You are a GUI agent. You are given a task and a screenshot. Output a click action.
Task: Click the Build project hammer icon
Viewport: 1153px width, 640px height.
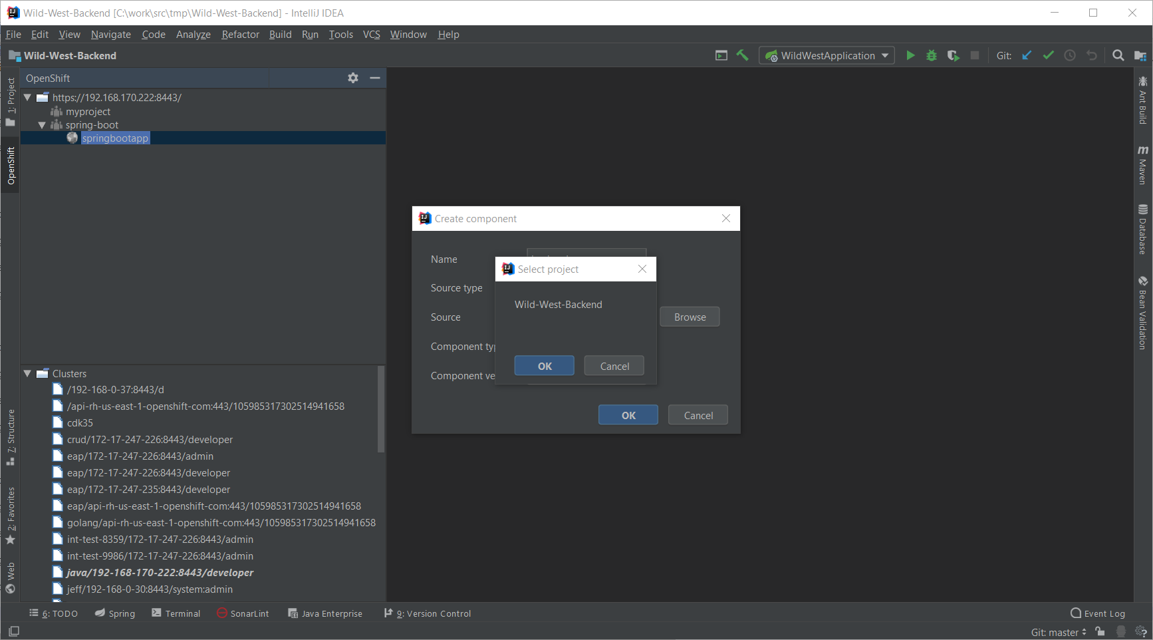click(742, 55)
